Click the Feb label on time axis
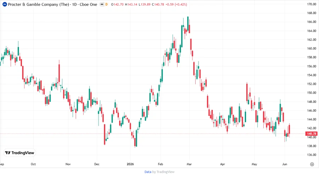Screen dimensions: 319x176 [161, 164]
